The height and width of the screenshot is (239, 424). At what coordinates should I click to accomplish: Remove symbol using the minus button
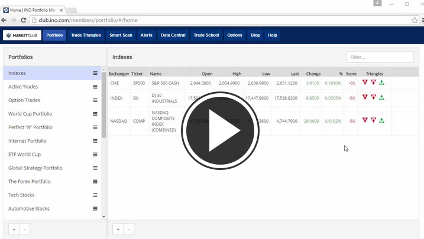tap(129, 230)
